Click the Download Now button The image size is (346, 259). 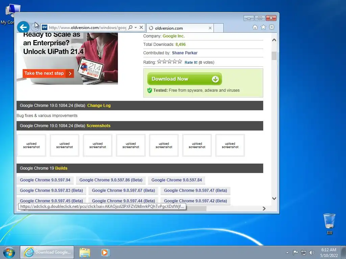pyautogui.click(x=184, y=79)
